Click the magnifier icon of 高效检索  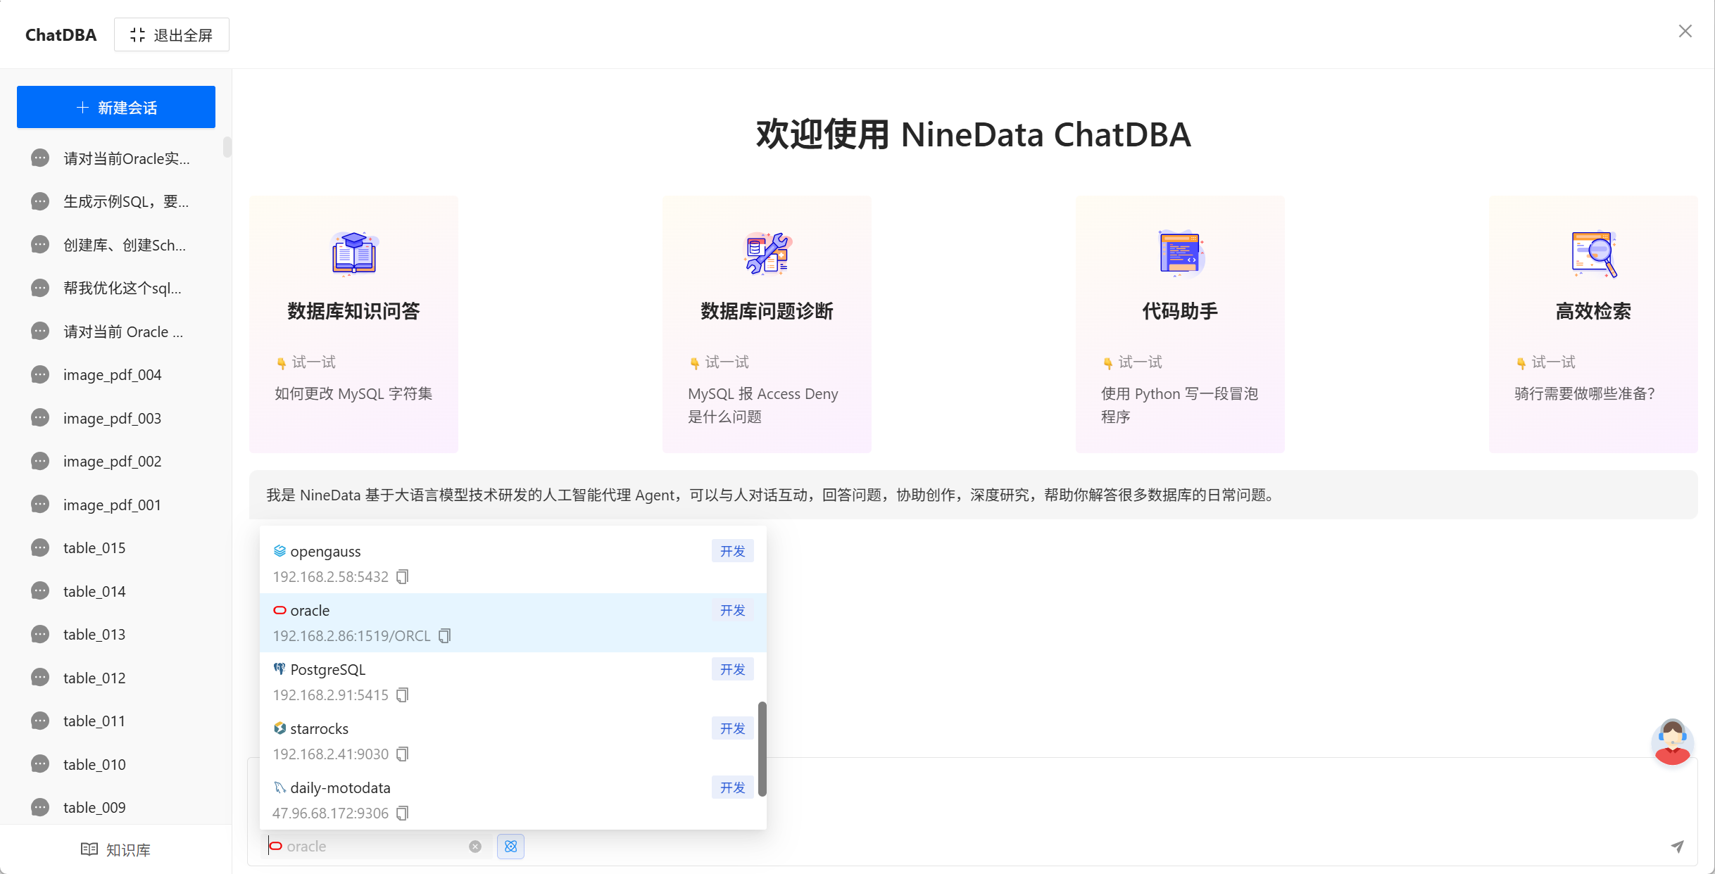pyautogui.click(x=1594, y=253)
